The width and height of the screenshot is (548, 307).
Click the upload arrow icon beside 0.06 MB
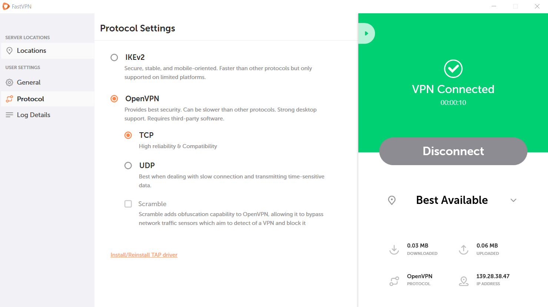[464, 249]
